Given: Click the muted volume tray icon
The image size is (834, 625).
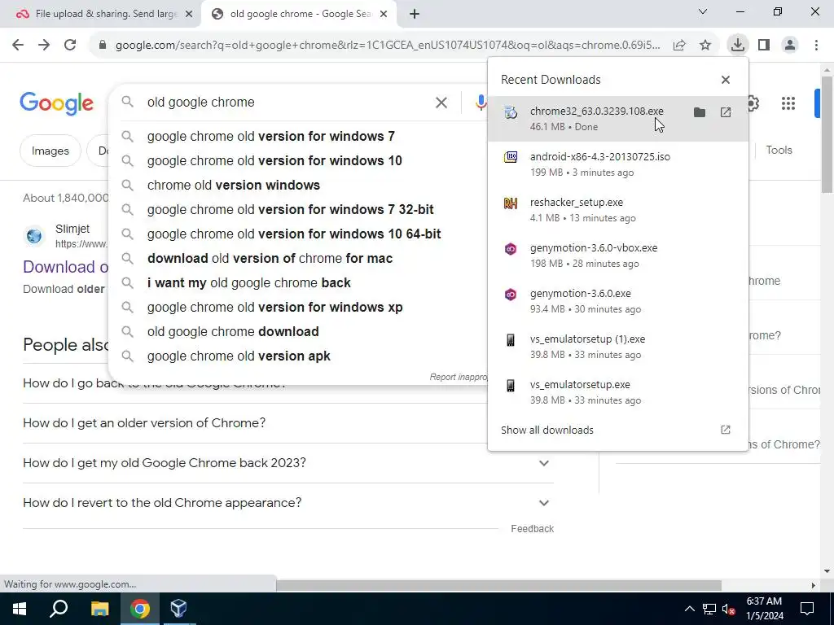Looking at the screenshot, I should 728,609.
